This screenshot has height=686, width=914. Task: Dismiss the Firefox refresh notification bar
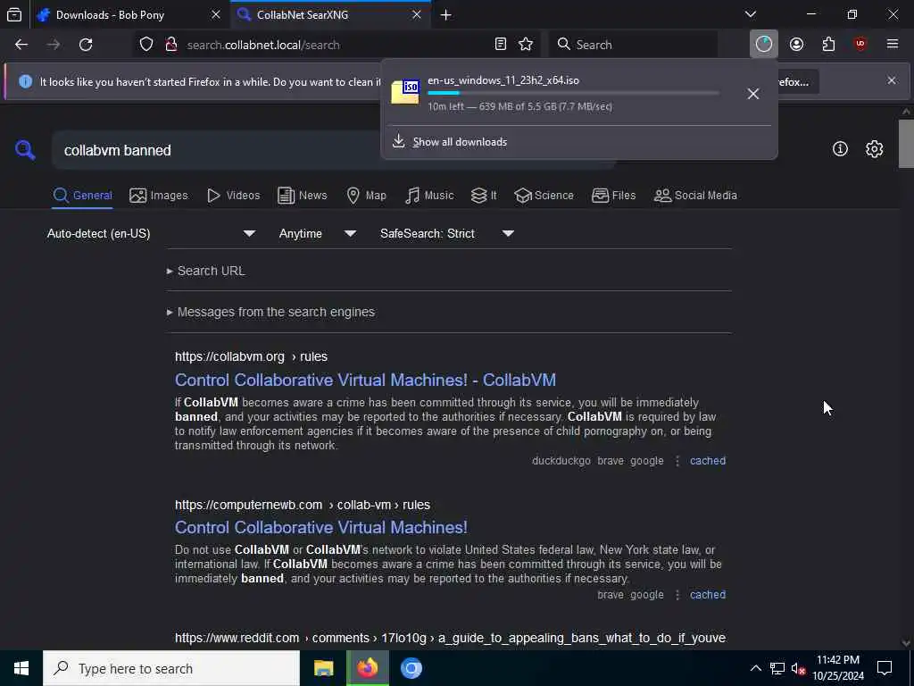pos(892,80)
